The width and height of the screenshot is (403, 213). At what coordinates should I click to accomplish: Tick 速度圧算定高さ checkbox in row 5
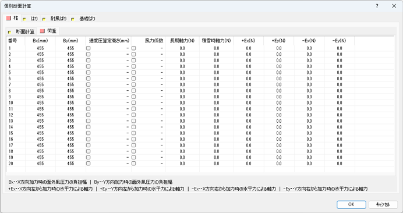pos(88,73)
